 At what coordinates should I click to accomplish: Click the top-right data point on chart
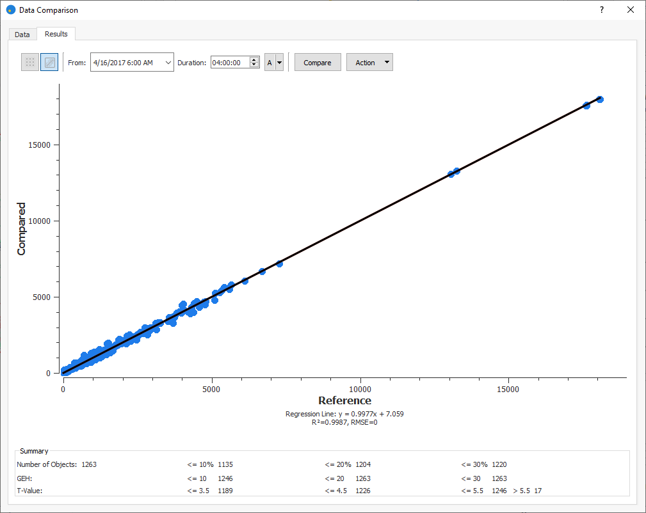[x=600, y=99]
